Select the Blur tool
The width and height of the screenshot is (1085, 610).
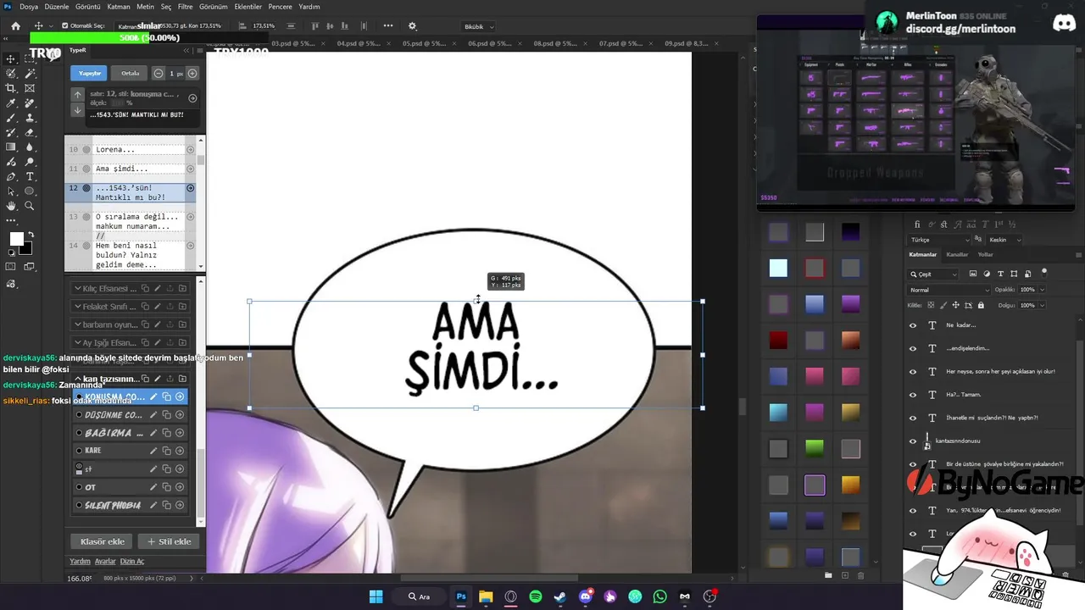pos(30,147)
